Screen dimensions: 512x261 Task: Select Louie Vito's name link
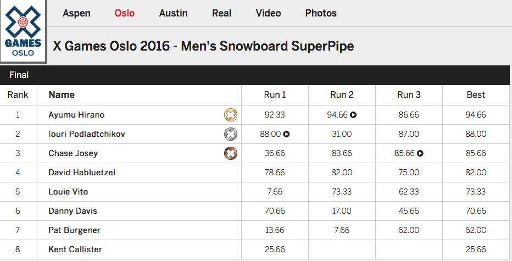click(x=68, y=192)
